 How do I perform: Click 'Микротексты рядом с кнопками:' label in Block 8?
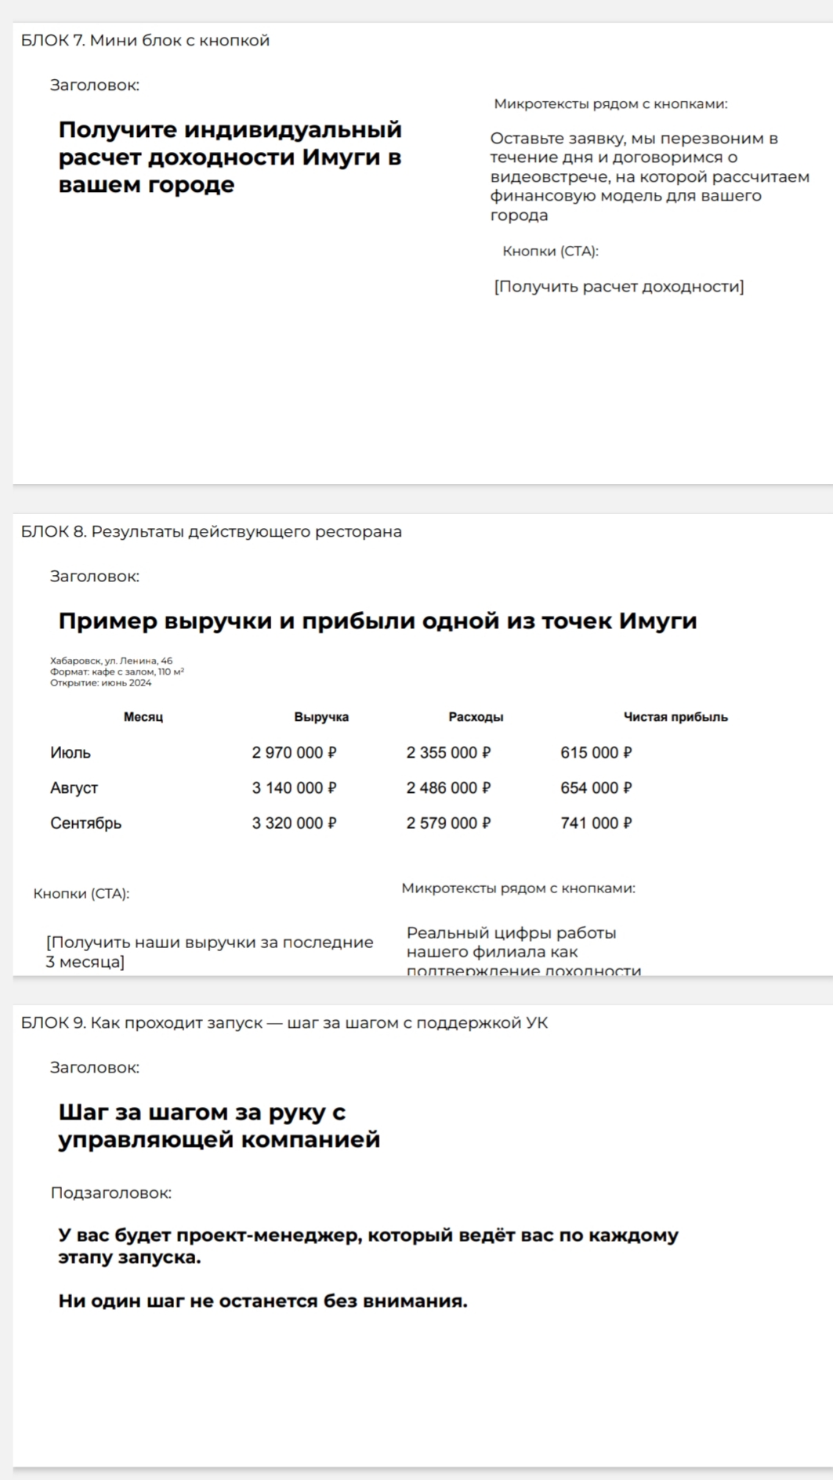coord(518,888)
